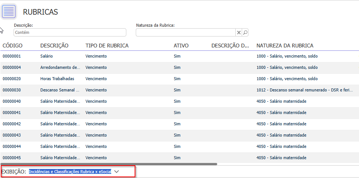This screenshot has height=178, width=359.
Task: Clear the Natureza da Rubrica field with X
Action: [x=239, y=33]
